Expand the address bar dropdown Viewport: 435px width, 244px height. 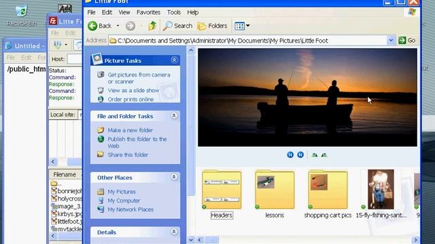[391, 41]
